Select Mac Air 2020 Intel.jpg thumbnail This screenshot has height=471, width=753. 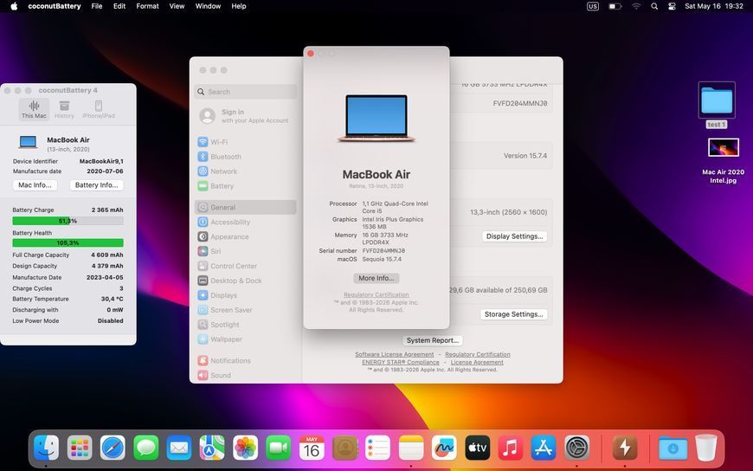tap(724, 147)
